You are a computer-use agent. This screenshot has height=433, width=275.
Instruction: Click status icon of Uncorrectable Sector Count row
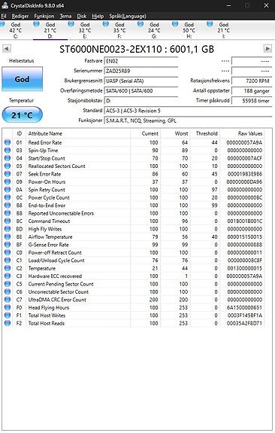(8, 292)
